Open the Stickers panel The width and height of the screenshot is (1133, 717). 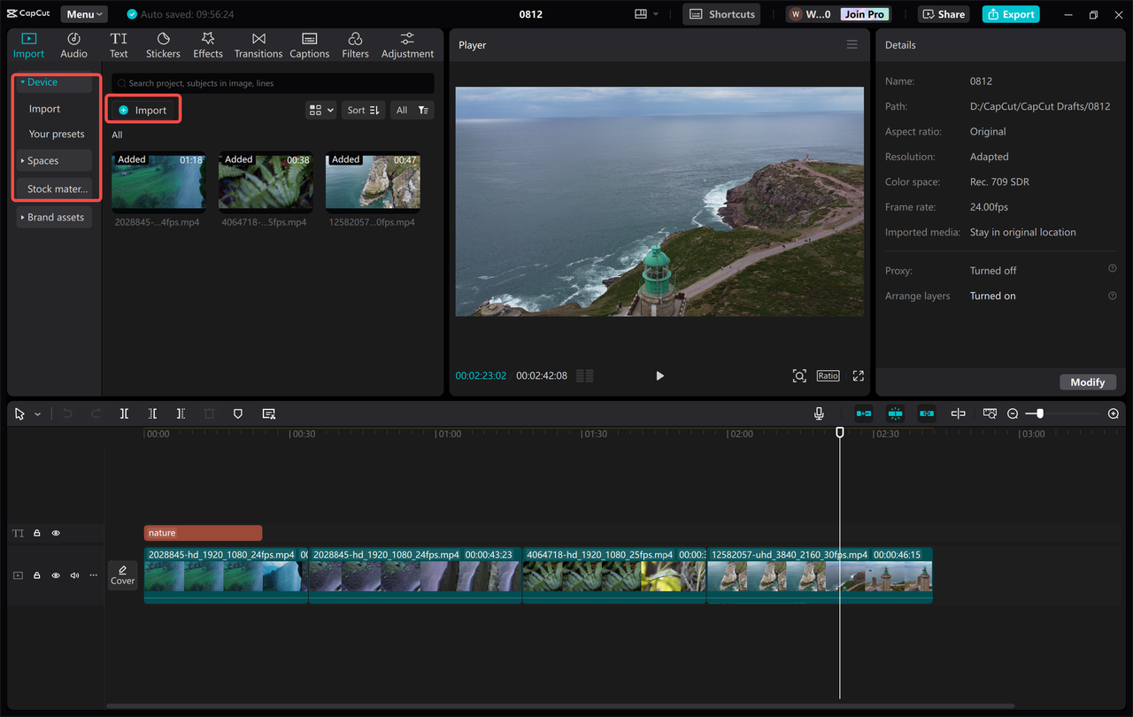click(163, 44)
